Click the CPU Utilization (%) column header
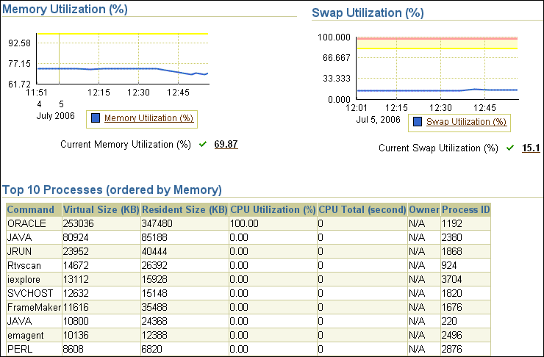This screenshot has width=544, height=357. [272, 209]
